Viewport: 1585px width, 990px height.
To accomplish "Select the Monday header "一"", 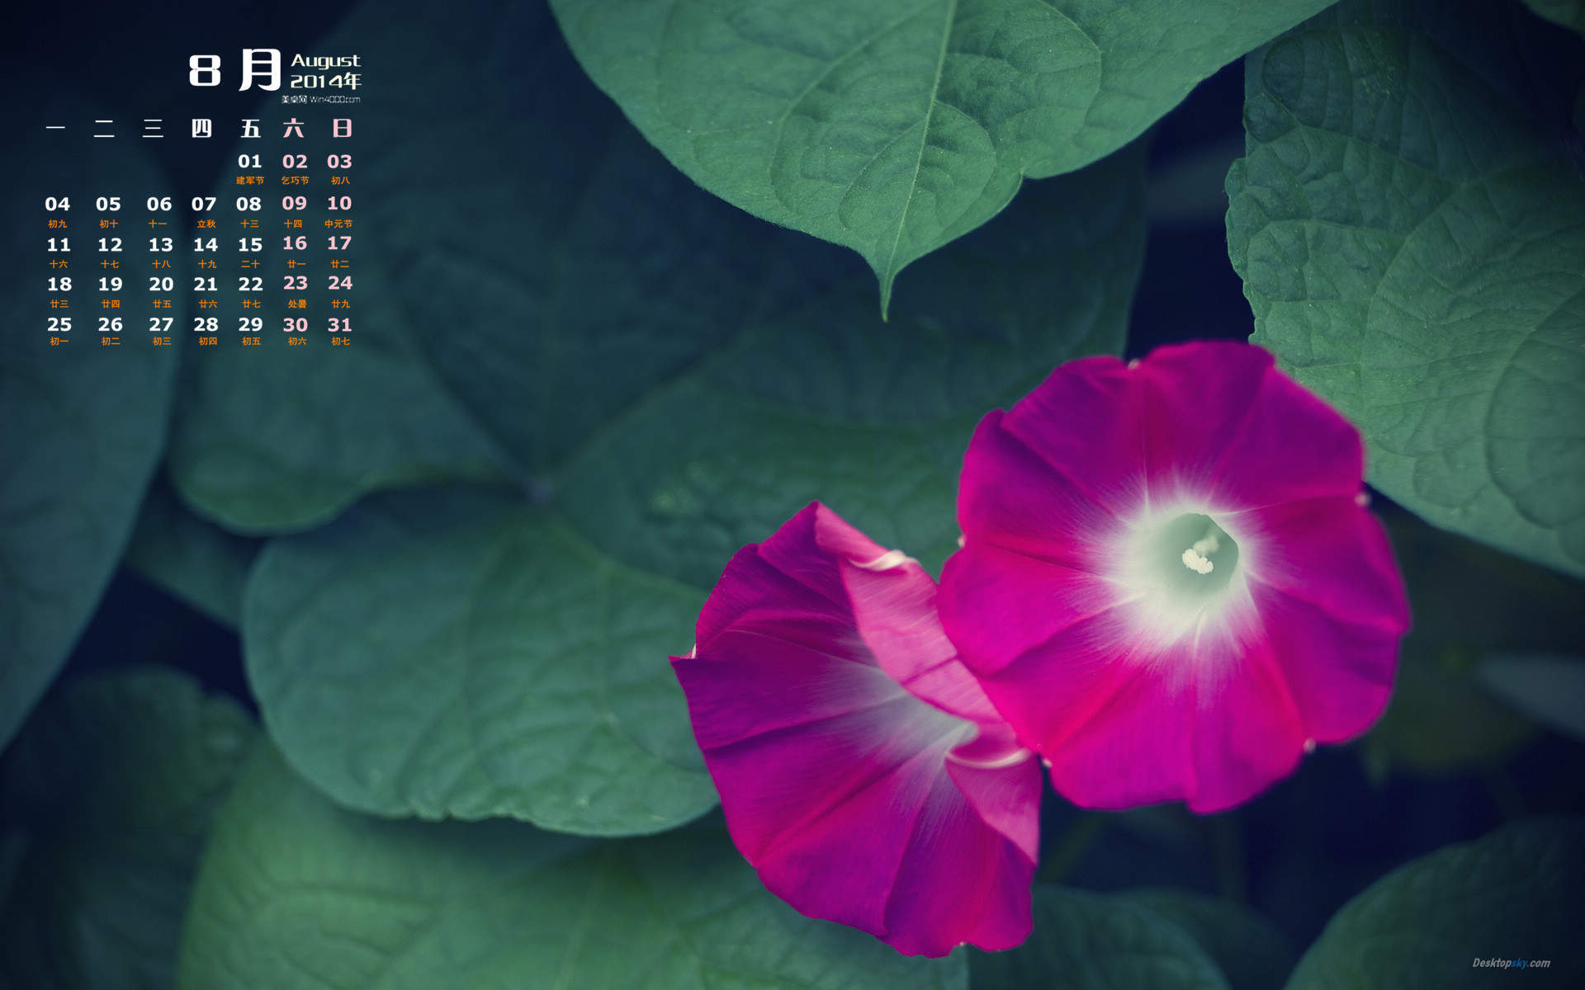I will [55, 128].
